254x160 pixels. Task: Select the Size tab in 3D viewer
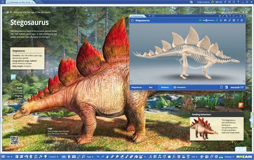[151, 88]
